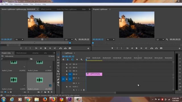Click Overwrite button in Source monitor
This screenshot has width=182, height=102.
(x=65, y=48)
